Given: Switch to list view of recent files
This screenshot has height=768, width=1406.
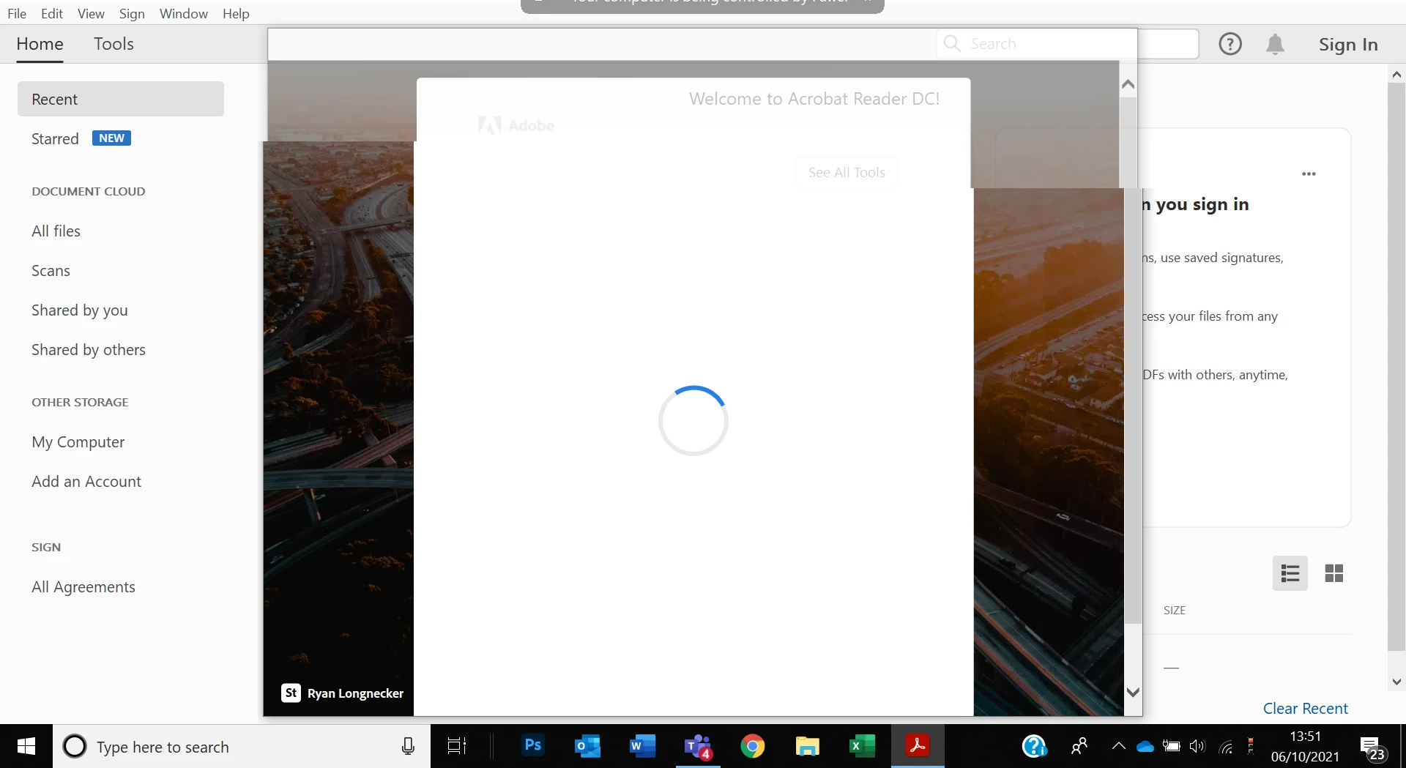Looking at the screenshot, I should pyautogui.click(x=1290, y=573).
